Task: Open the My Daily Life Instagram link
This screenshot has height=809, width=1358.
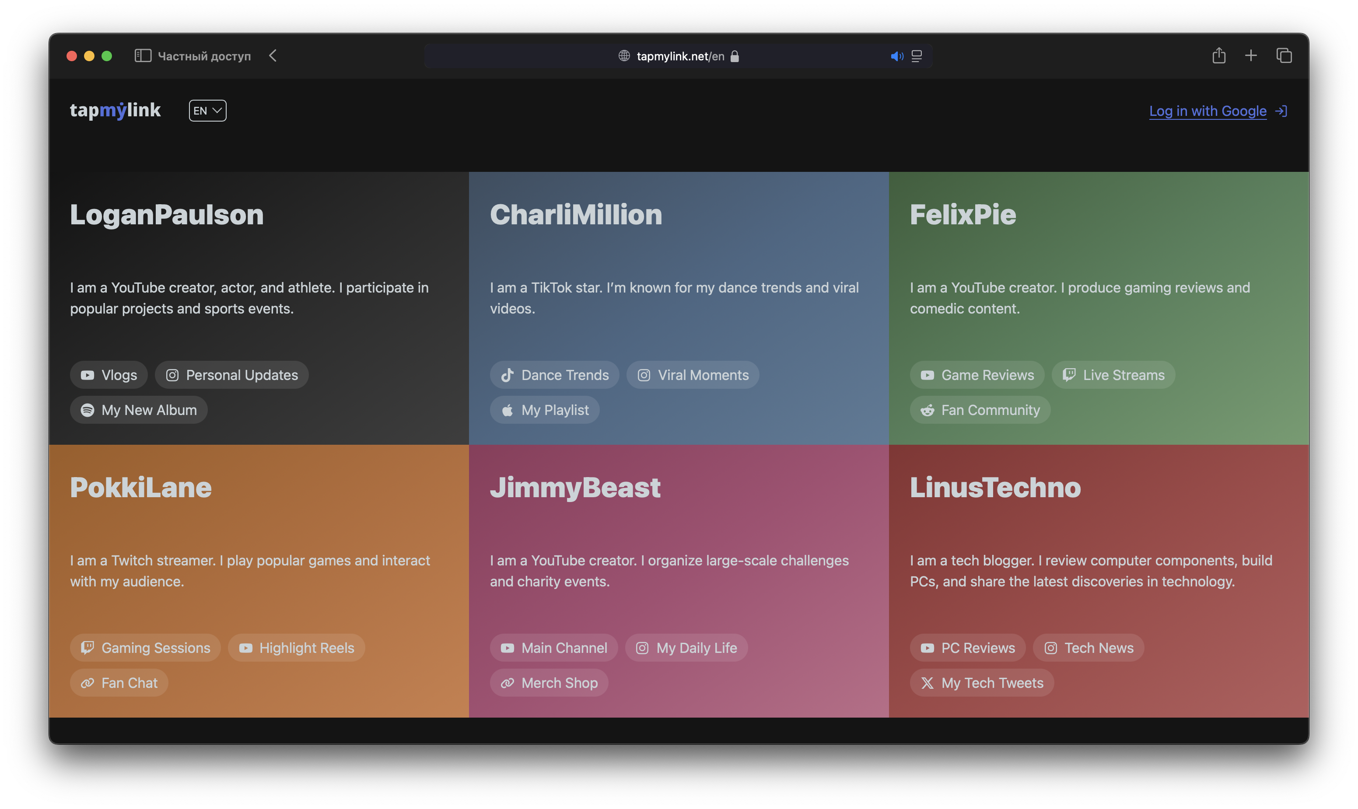Action: tap(686, 648)
